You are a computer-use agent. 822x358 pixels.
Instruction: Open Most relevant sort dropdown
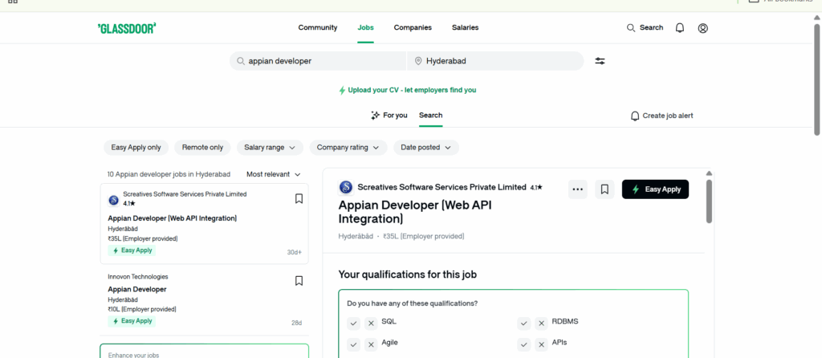click(274, 174)
